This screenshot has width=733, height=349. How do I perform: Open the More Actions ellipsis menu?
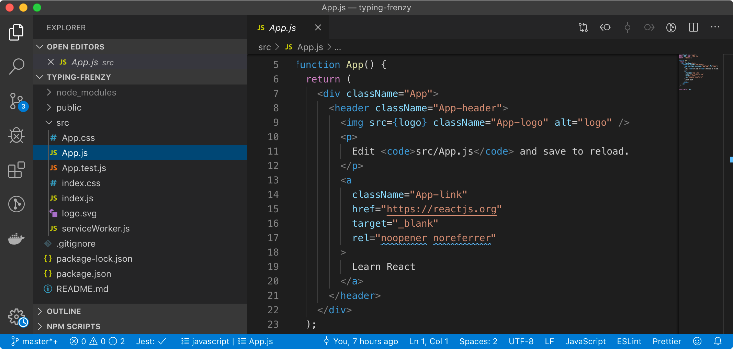(x=715, y=27)
